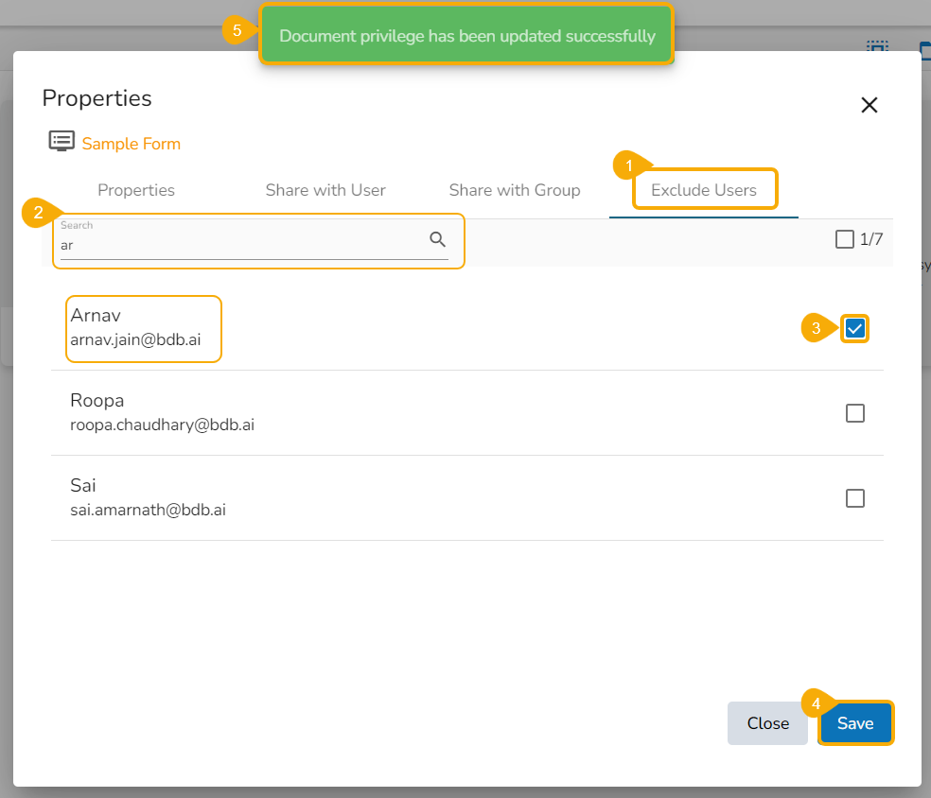Open the Share with User tab
This screenshot has width=931, height=798.
pyautogui.click(x=325, y=190)
